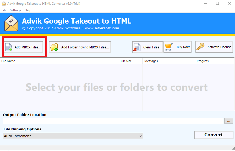Click the Progress column header
Viewport: 235px width, 151px height.
215,61
